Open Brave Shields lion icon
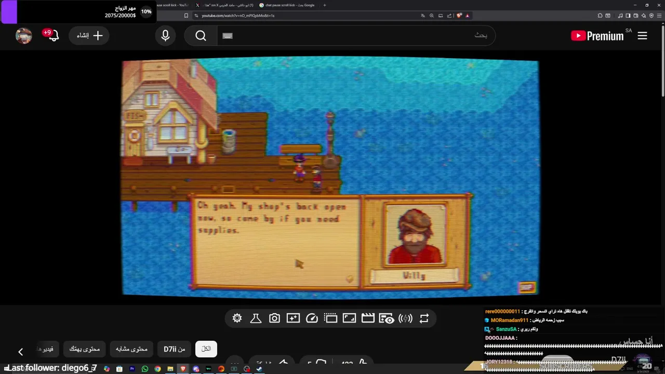The image size is (665, 374). 459,16
